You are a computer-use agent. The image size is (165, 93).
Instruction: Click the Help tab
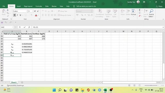point(68,6)
